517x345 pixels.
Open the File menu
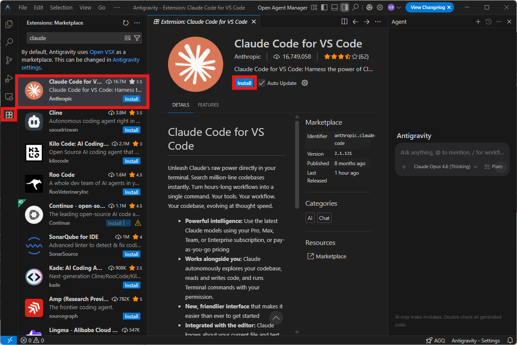(x=23, y=7)
